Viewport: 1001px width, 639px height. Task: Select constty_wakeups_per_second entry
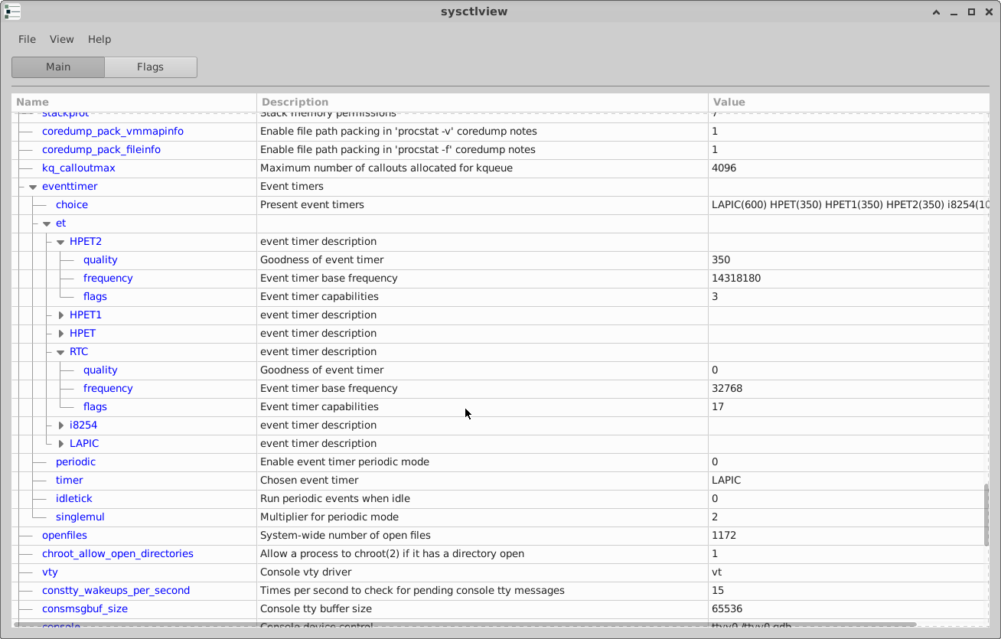pos(116,591)
